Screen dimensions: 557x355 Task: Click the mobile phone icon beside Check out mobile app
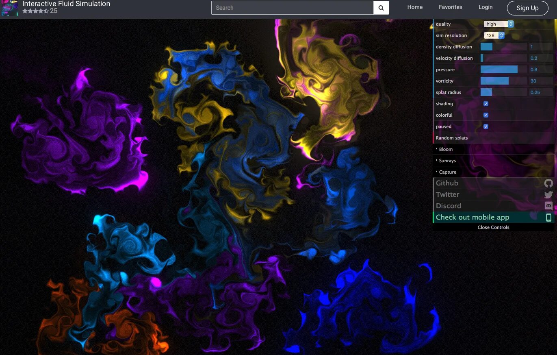(x=549, y=217)
